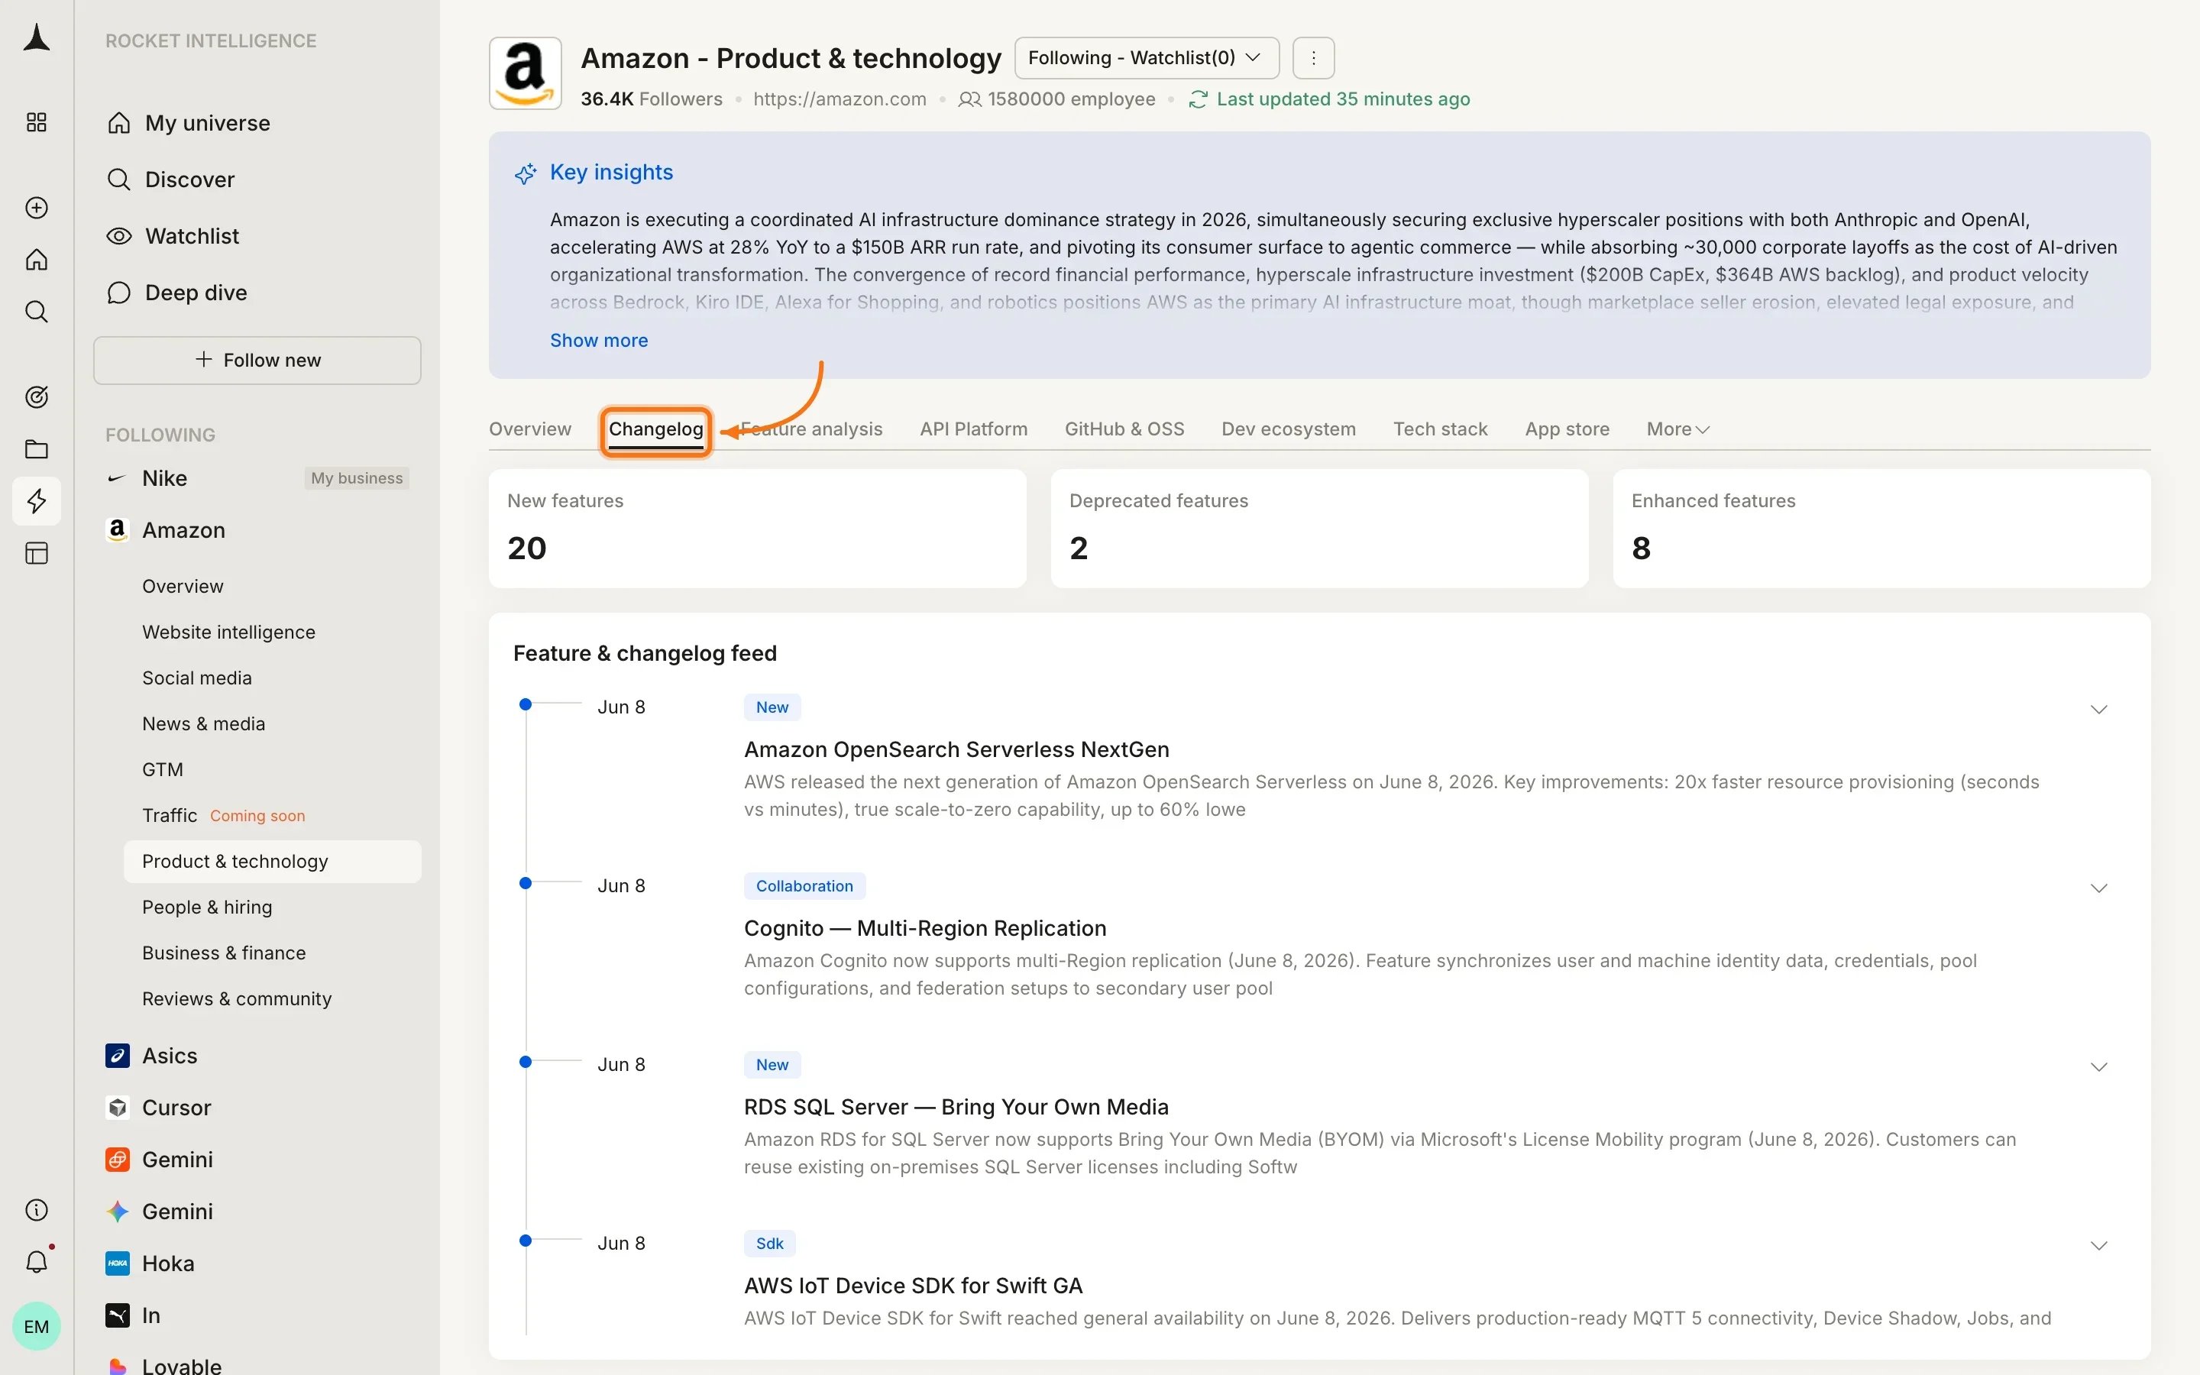Expand the Cognito Multi-Region Replication entry
The image size is (2200, 1375).
click(2098, 888)
